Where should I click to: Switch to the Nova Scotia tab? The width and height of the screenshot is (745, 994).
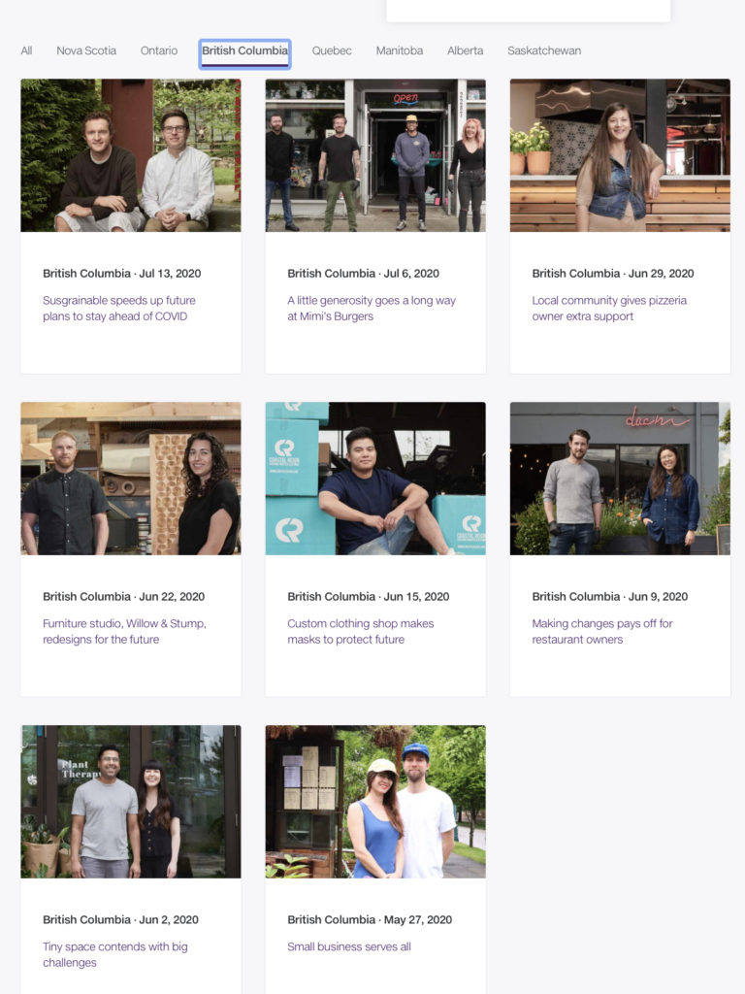click(x=86, y=50)
